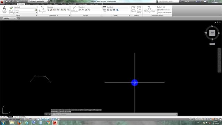This screenshot has height=125, width=222.
Task: Open the text height 0.2000 dropdown
Action: click(x=25, y=12)
